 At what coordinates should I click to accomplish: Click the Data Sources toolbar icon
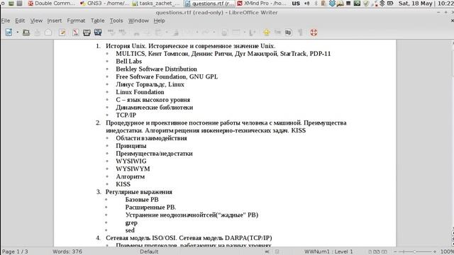point(288,33)
